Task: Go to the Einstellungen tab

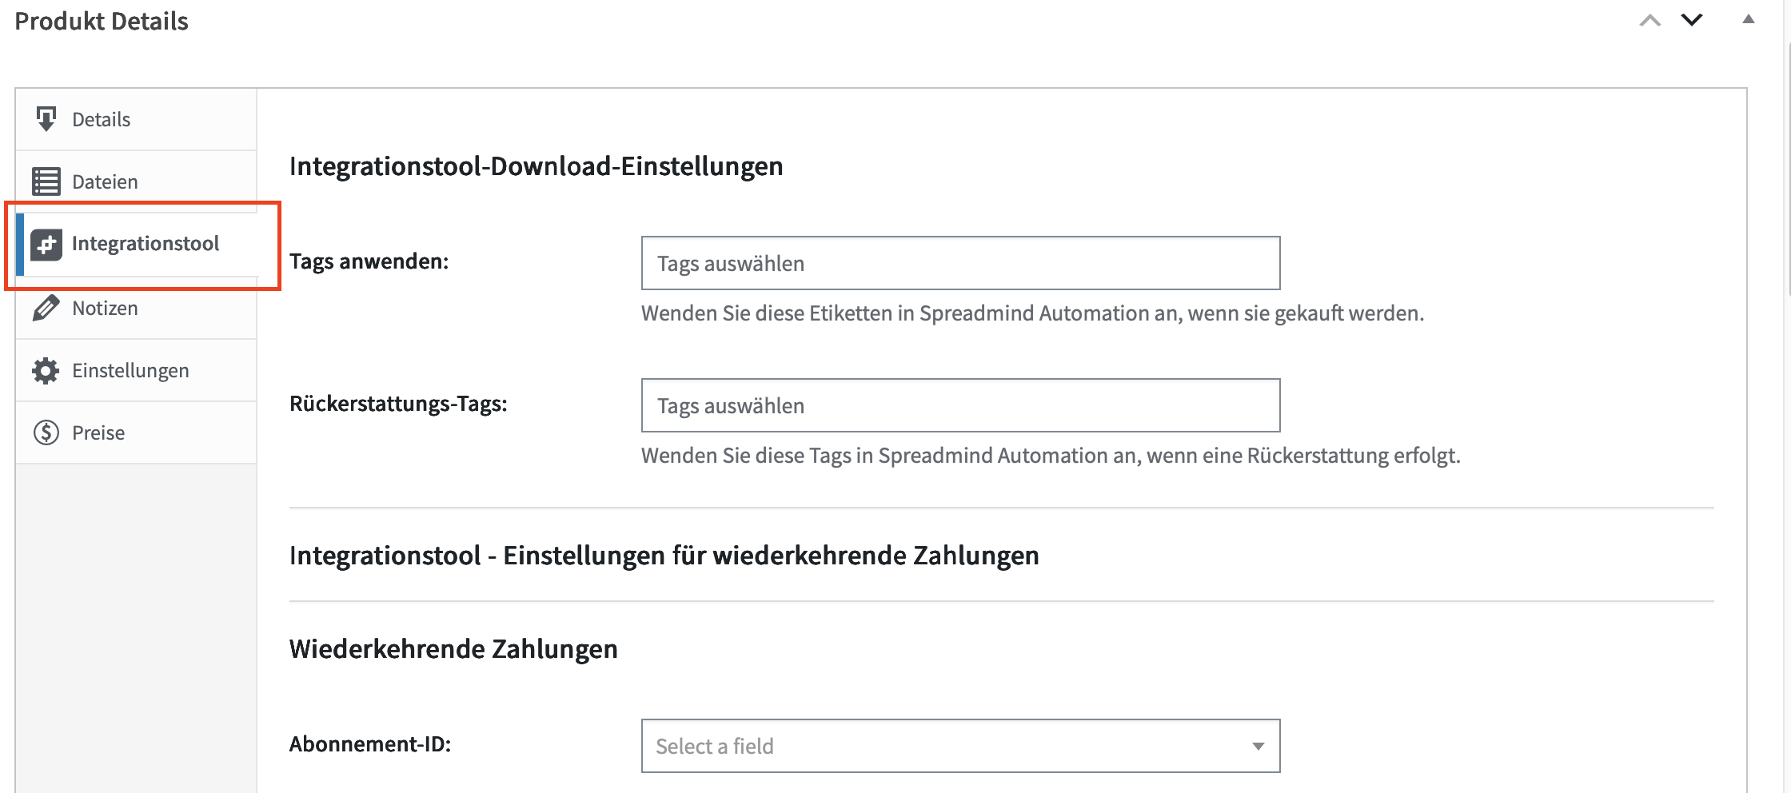Action: pyautogui.click(x=130, y=370)
